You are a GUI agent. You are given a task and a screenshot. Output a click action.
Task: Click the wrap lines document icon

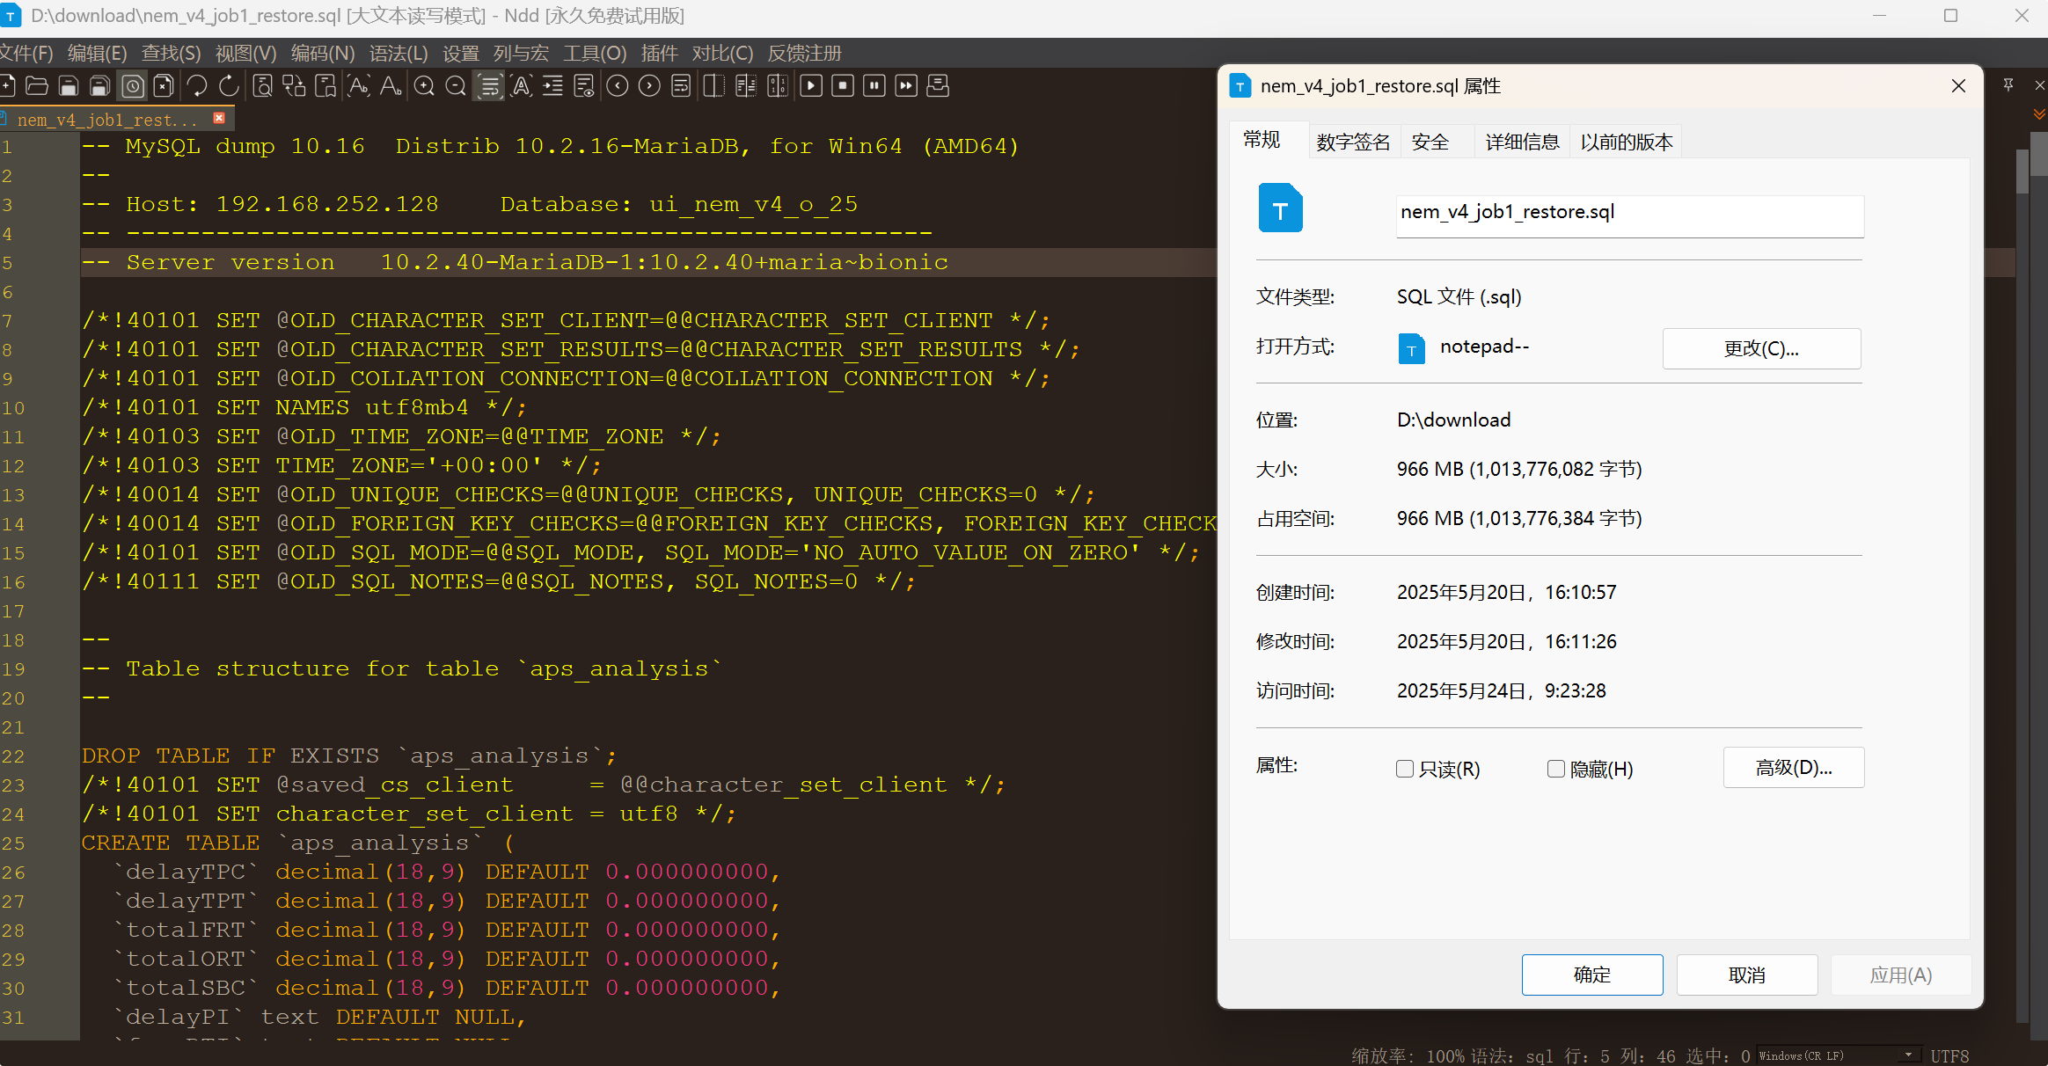click(681, 85)
